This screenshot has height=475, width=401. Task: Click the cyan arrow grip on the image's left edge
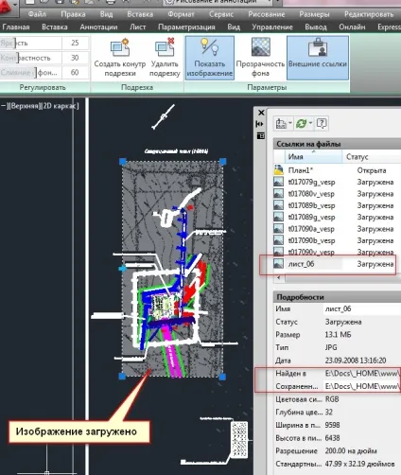tap(122, 269)
